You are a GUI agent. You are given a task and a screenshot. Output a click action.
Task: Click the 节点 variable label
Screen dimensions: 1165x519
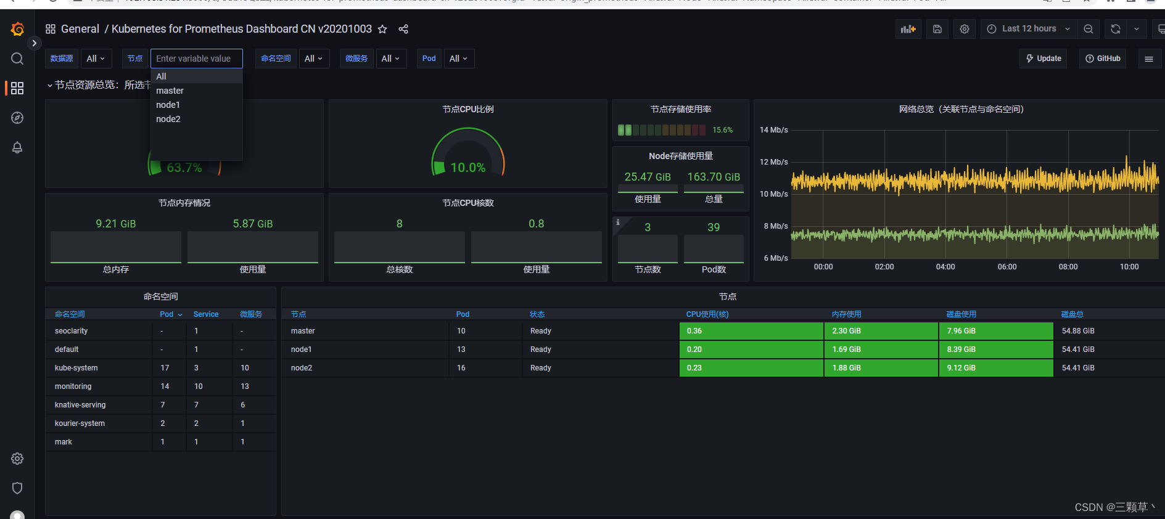(x=135, y=59)
